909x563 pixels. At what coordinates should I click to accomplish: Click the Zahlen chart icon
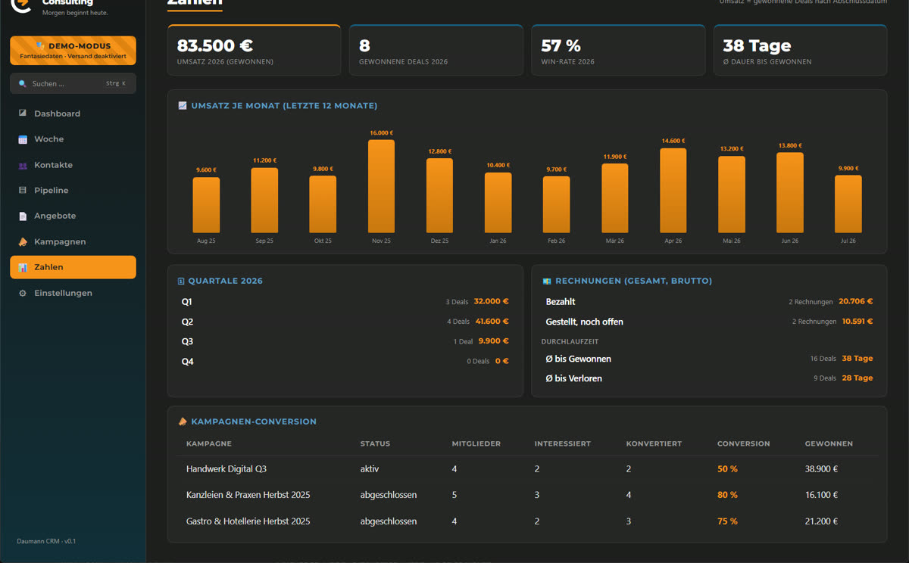pyautogui.click(x=23, y=267)
